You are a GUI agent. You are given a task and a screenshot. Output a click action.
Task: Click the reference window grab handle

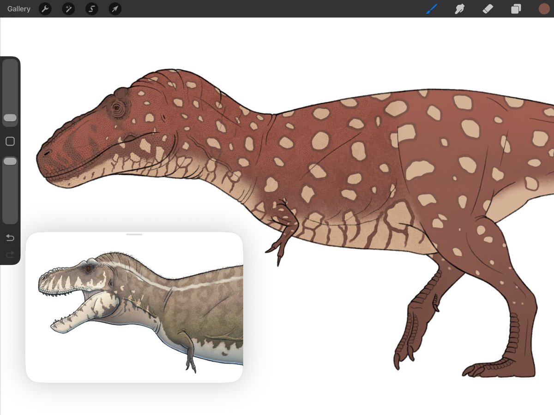tap(134, 234)
